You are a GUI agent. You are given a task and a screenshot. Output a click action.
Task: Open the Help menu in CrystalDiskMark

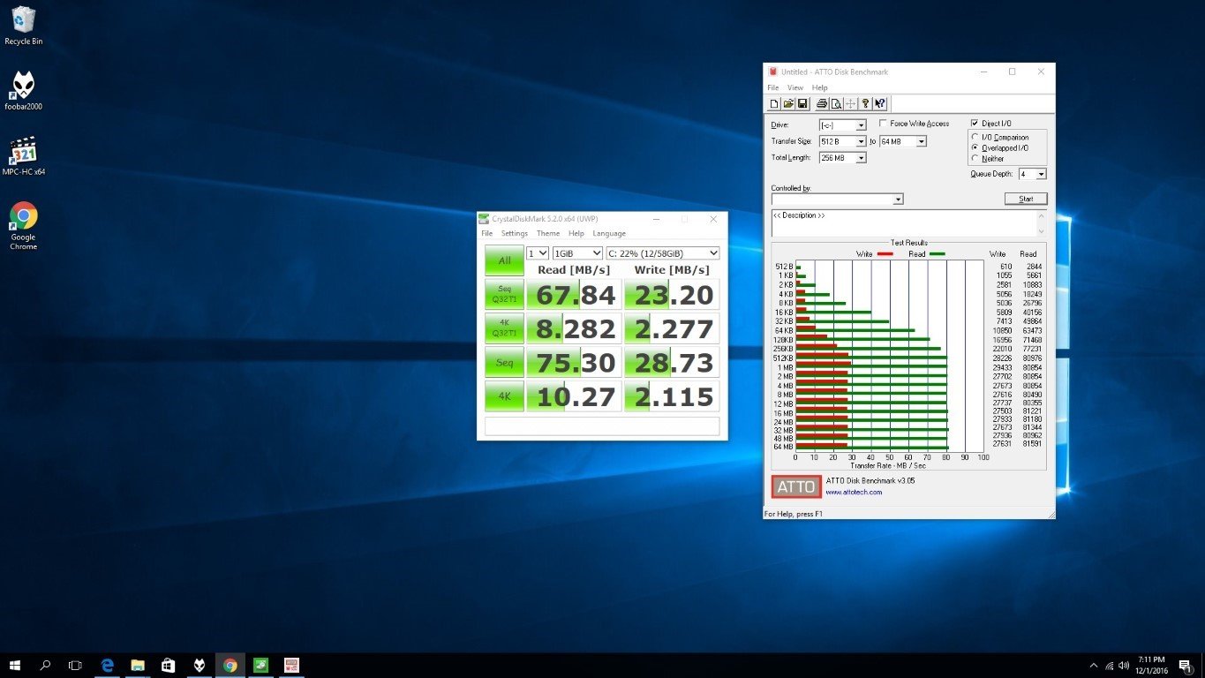click(x=576, y=234)
